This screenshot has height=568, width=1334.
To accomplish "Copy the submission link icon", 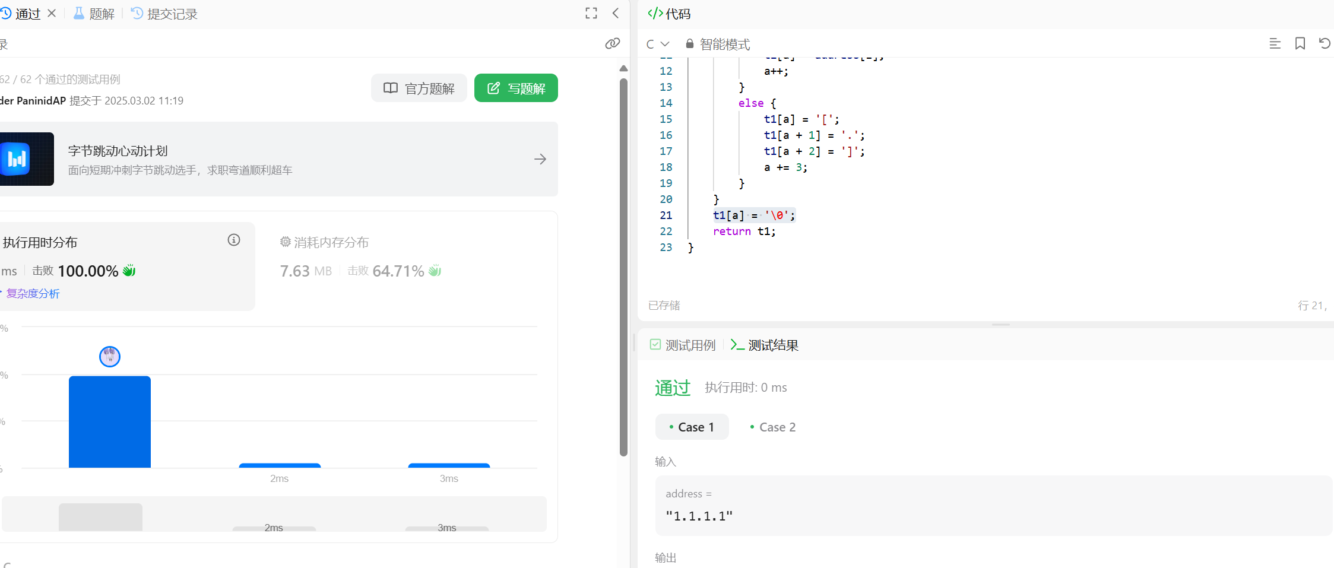I will pos(612,43).
